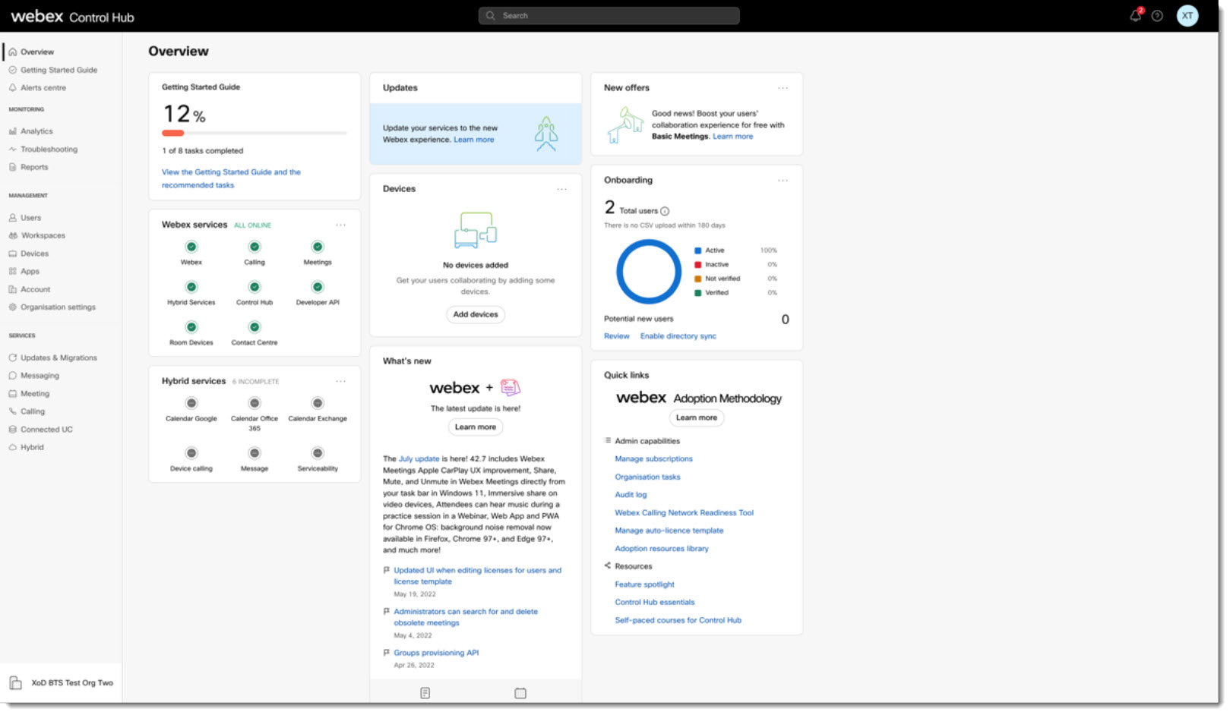Viewport: 1230px width, 715px height.
Task: Click the Calendar Office 365 hybrid icon
Action: [x=255, y=403]
